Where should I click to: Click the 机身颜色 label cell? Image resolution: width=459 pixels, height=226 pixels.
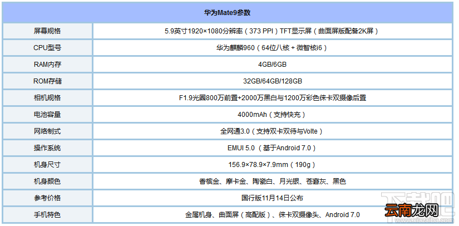[47, 181]
